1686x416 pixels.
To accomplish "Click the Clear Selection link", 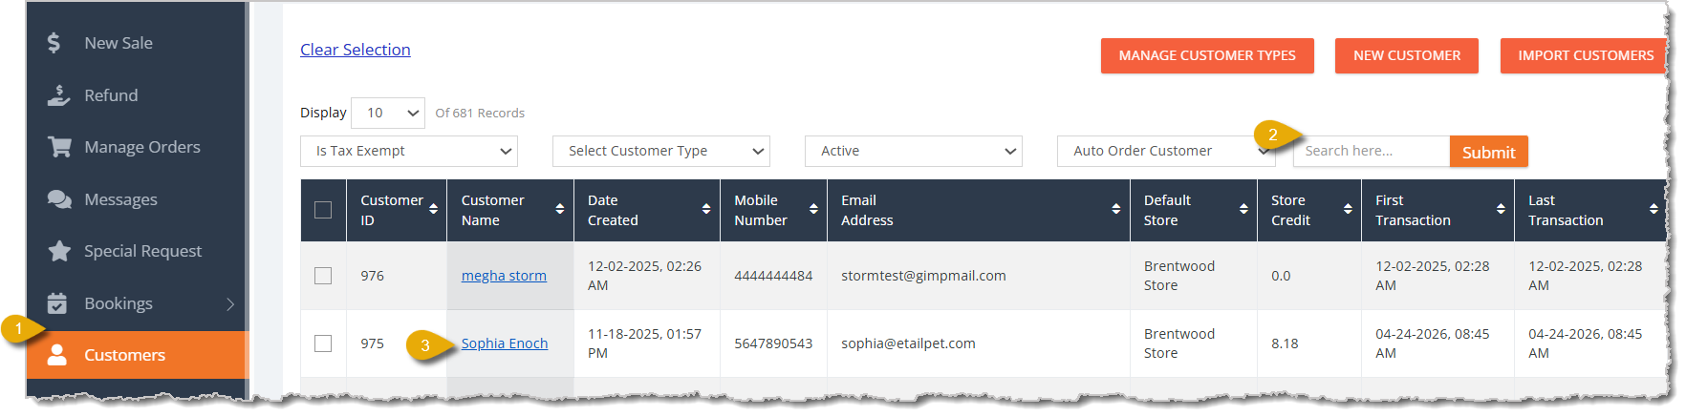I will point(356,50).
